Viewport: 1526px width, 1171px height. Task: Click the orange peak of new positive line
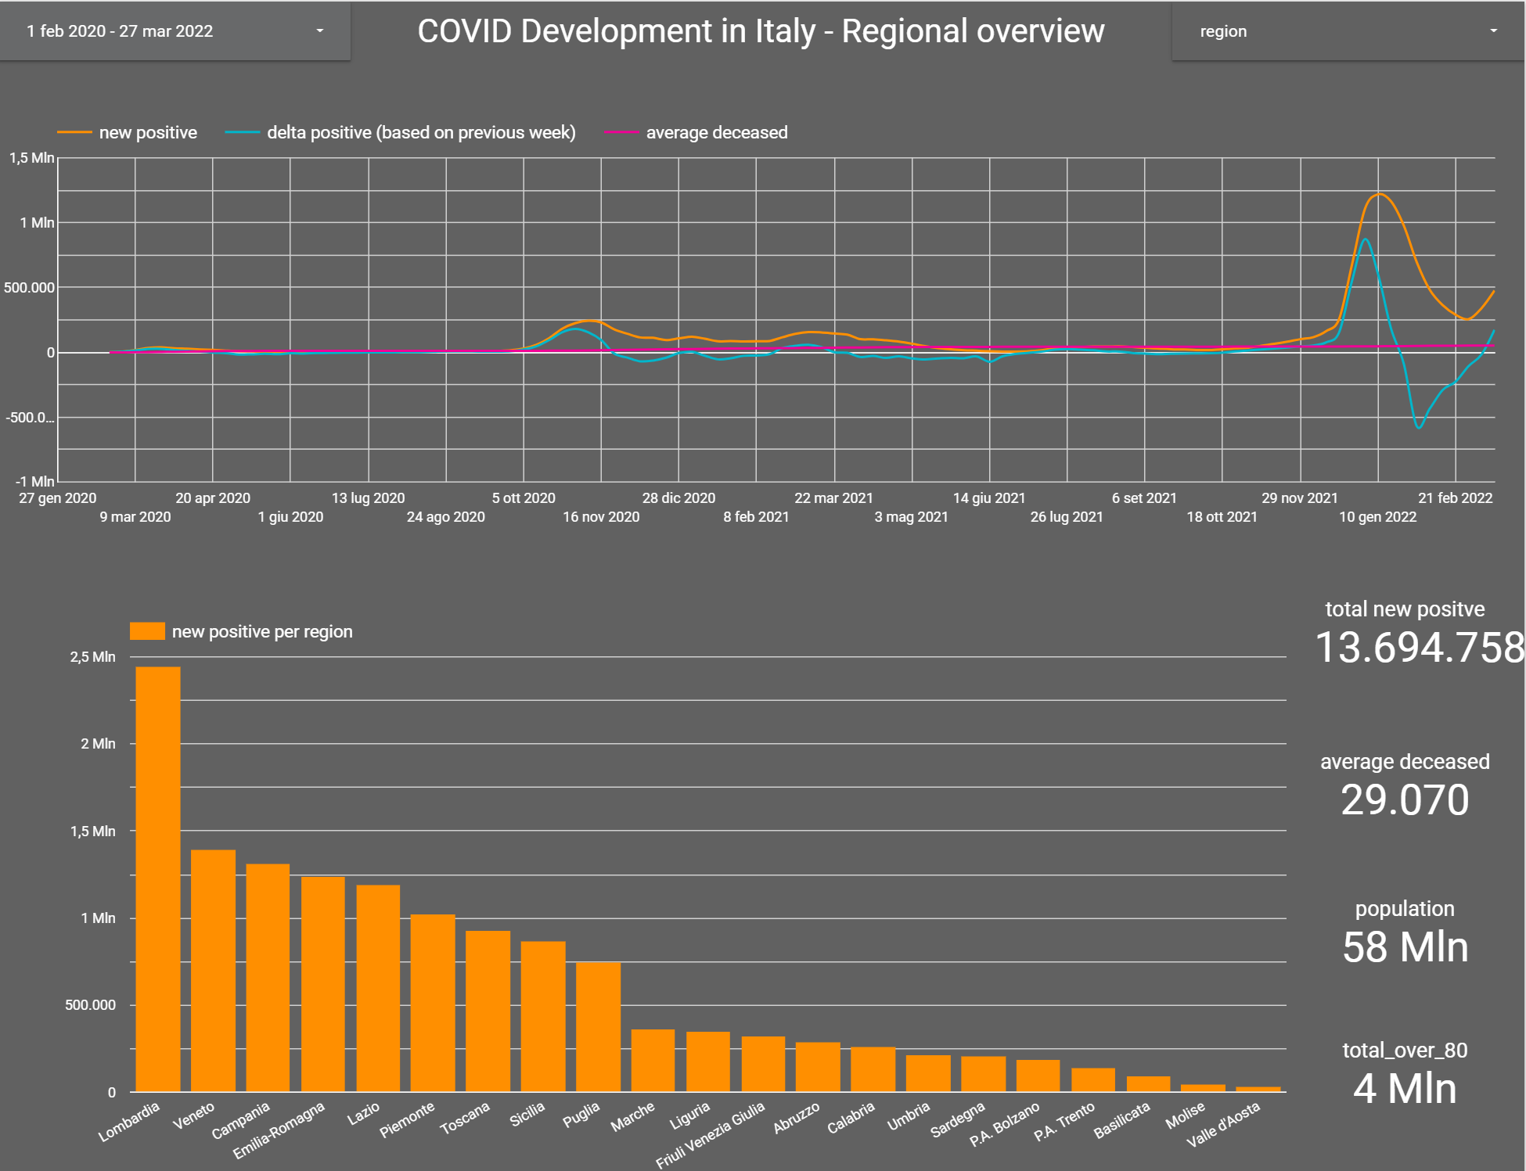(x=1379, y=194)
